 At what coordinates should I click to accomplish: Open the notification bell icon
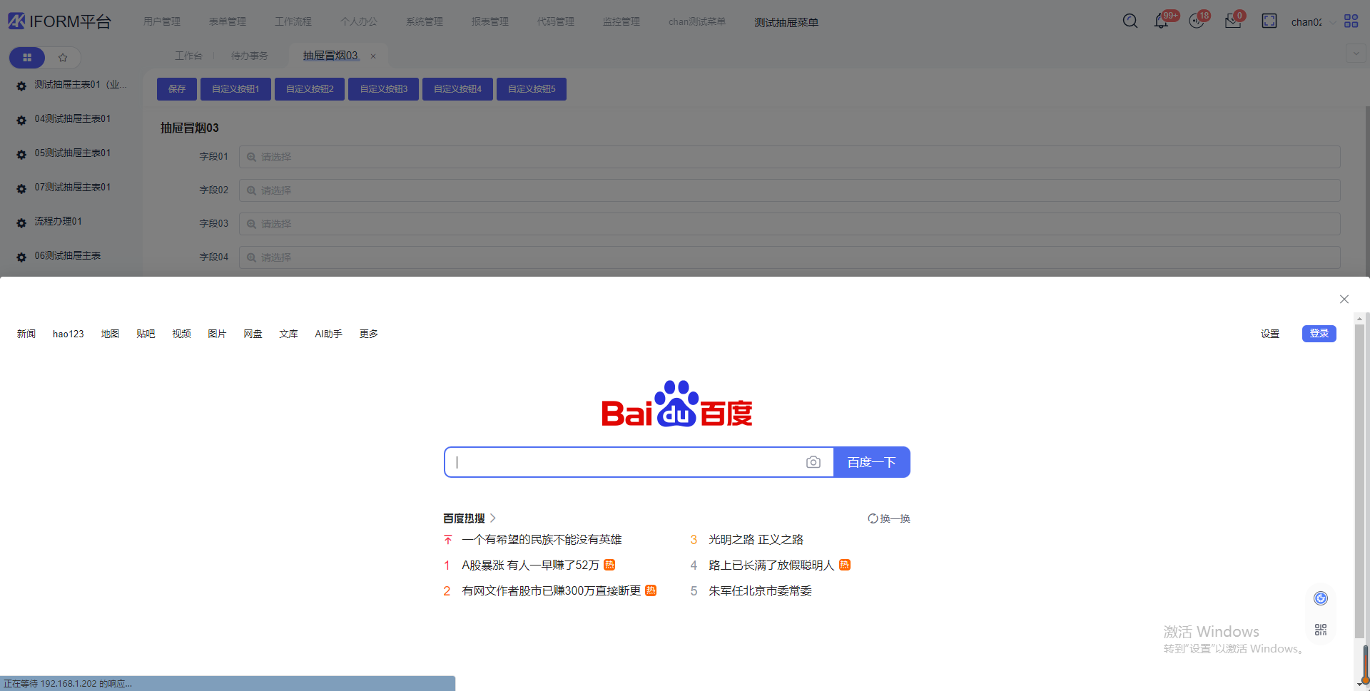click(1161, 21)
